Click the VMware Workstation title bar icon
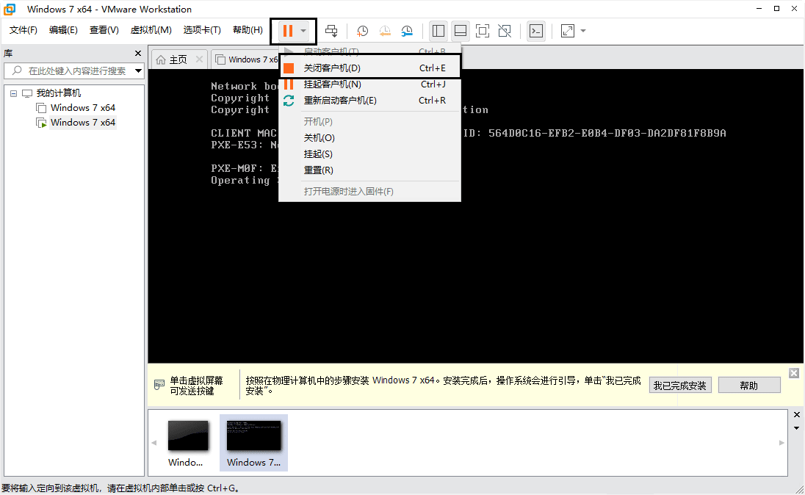This screenshot has width=805, height=495. tap(10, 10)
